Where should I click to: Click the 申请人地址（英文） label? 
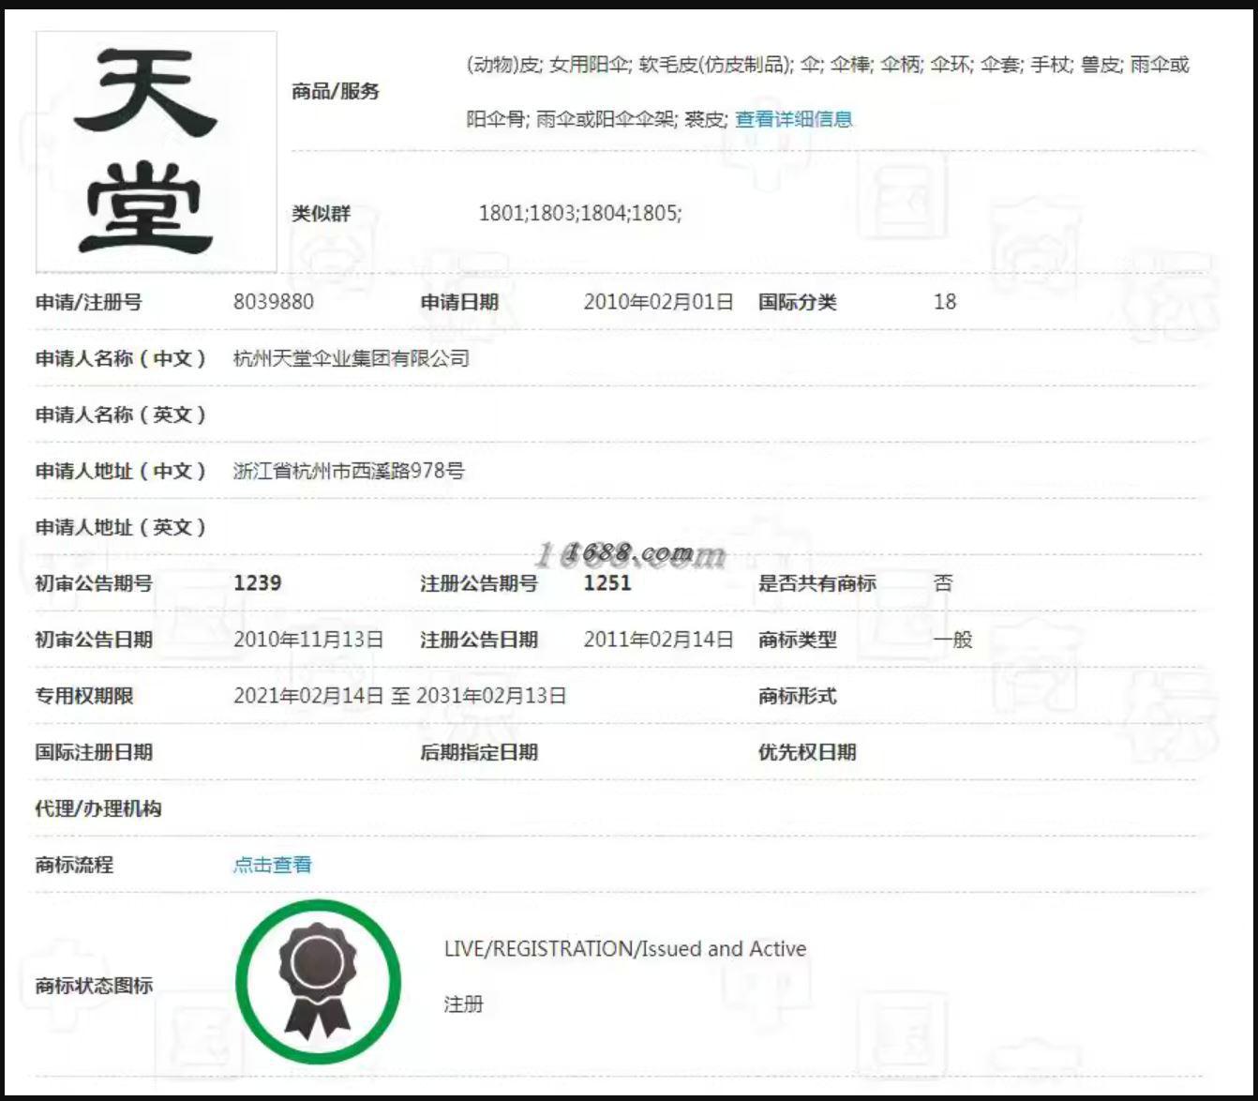(121, 527)
